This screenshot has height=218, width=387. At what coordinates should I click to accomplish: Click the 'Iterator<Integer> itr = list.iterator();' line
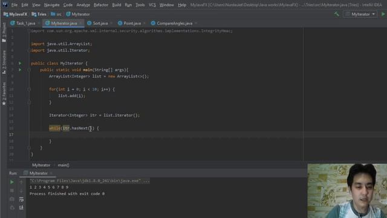pyautogui.click(x=94, y=115)
